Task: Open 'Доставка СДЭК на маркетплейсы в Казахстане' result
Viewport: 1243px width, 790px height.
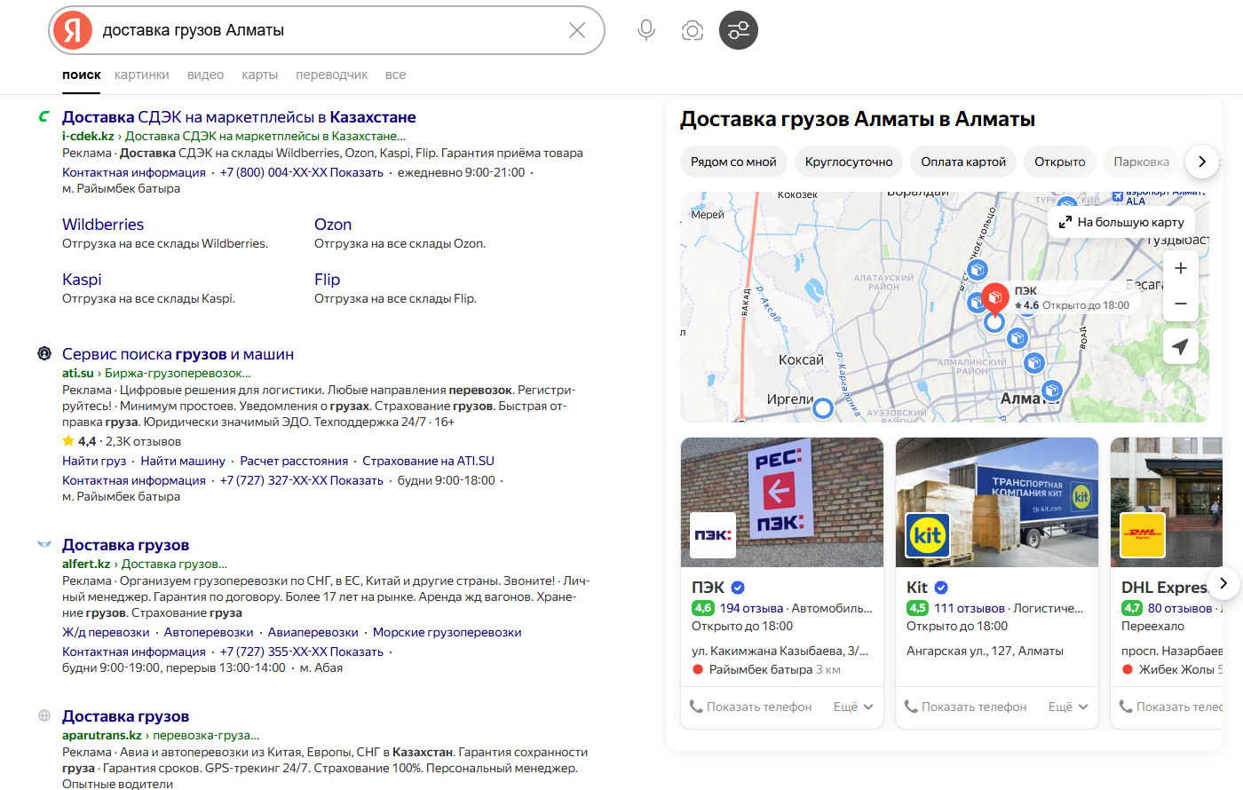Action: (239, 117)
